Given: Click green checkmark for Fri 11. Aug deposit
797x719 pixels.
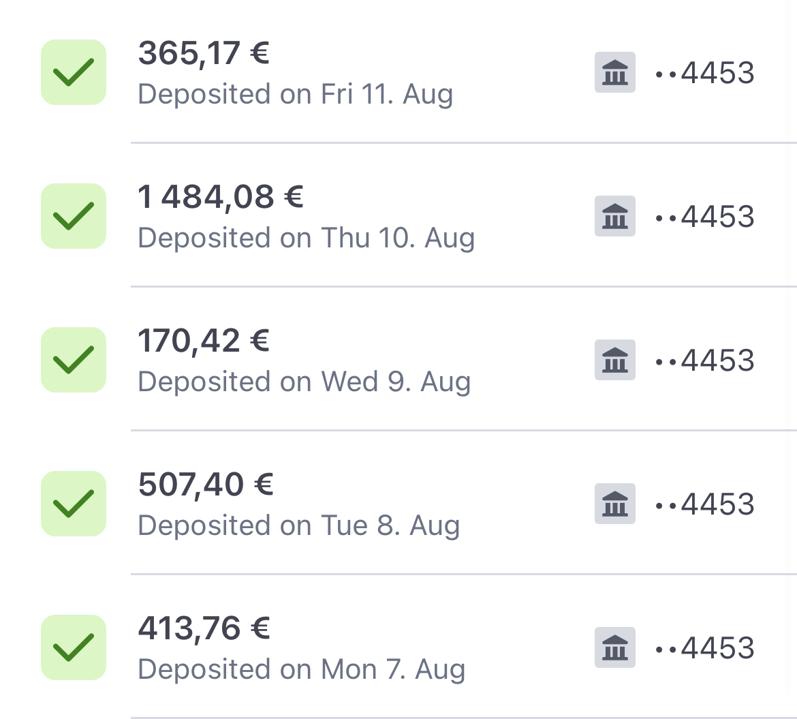Looking at the screenshot, I should 74,72.
